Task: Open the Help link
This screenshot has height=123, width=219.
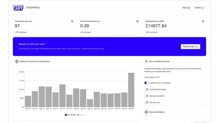Action: pyautogui.click(x=186, y=8)
